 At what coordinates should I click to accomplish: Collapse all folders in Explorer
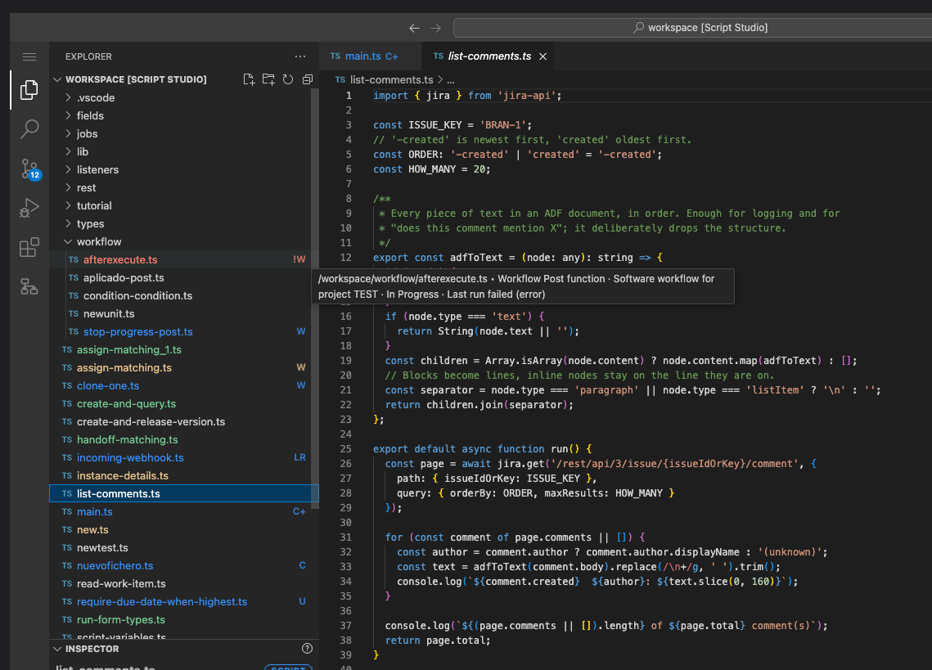[308, 79]
